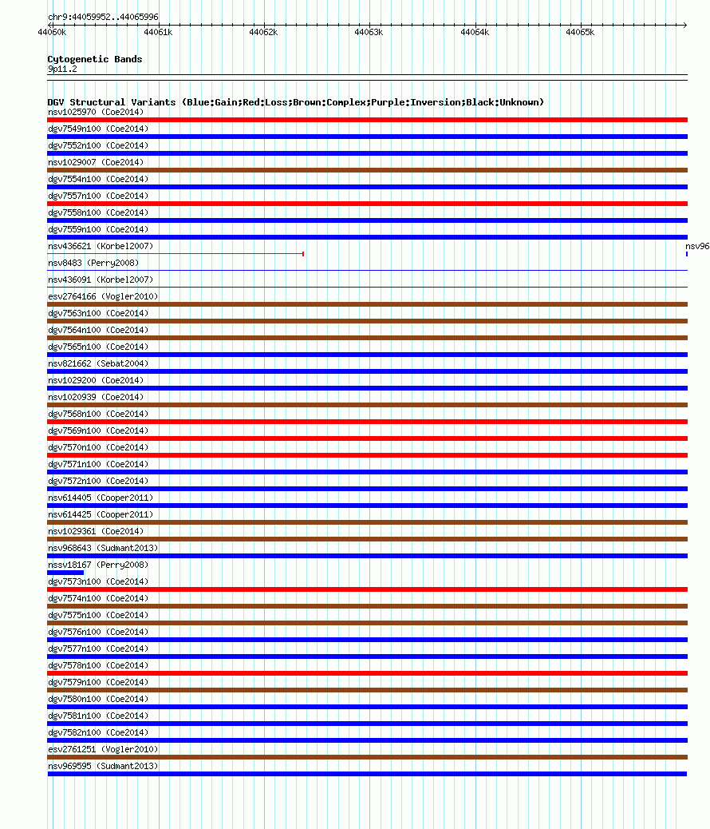Open the nsv436091 (Korbel2007) label
This screenshot has height=829, width=710.
coord(101,280)
